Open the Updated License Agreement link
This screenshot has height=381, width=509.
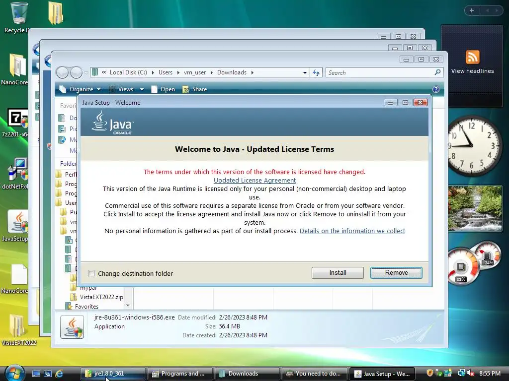coord(254,180)
